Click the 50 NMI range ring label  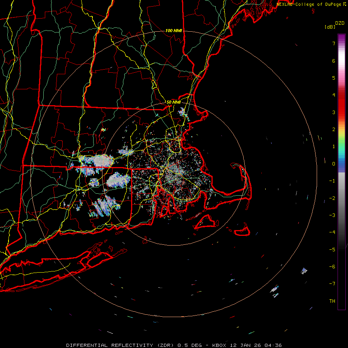(x=174, y=102)
